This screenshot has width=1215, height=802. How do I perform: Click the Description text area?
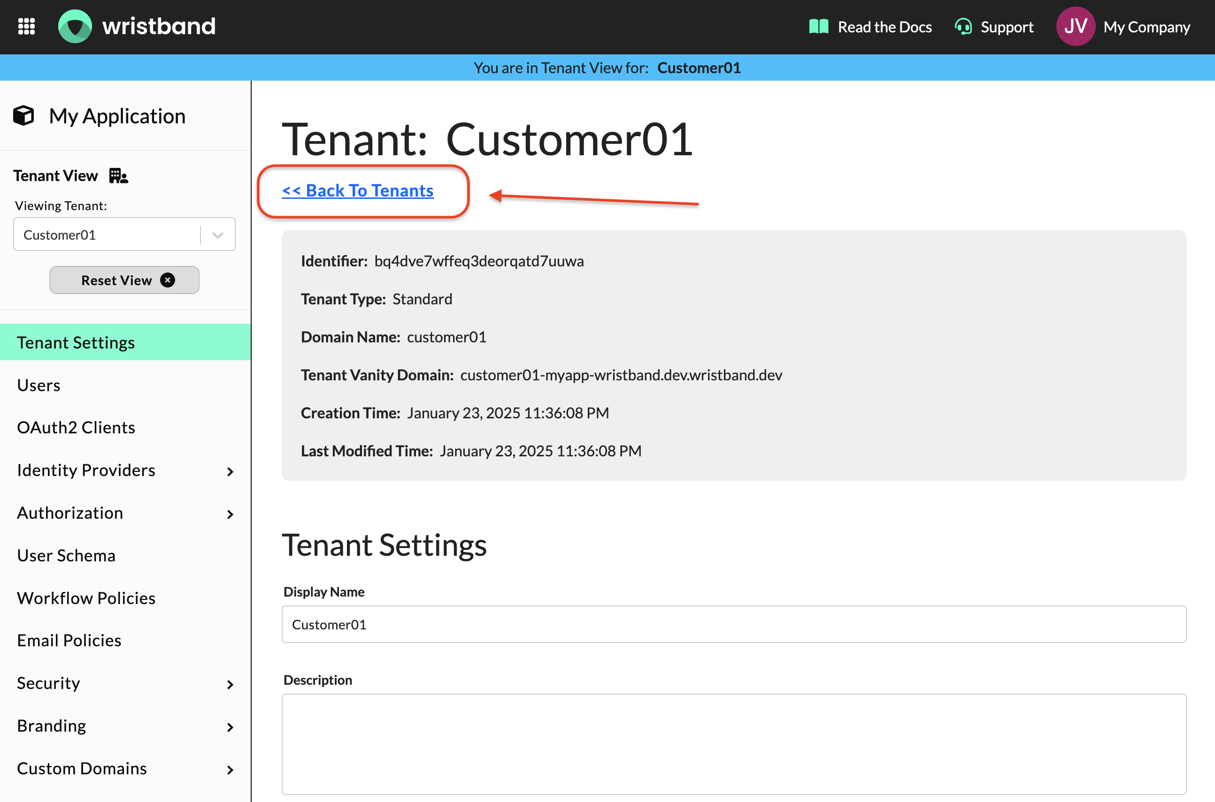[x=734, y=744]
